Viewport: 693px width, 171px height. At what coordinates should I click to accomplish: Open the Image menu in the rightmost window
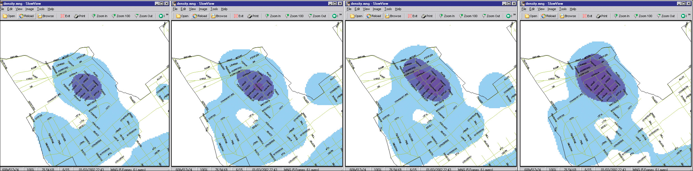tap(552, 9)
